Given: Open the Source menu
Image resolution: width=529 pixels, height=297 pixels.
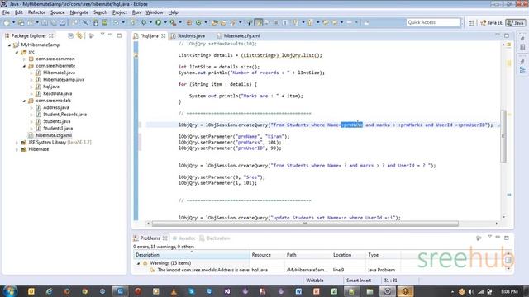Looking at the screenshot, I should 57,12.
